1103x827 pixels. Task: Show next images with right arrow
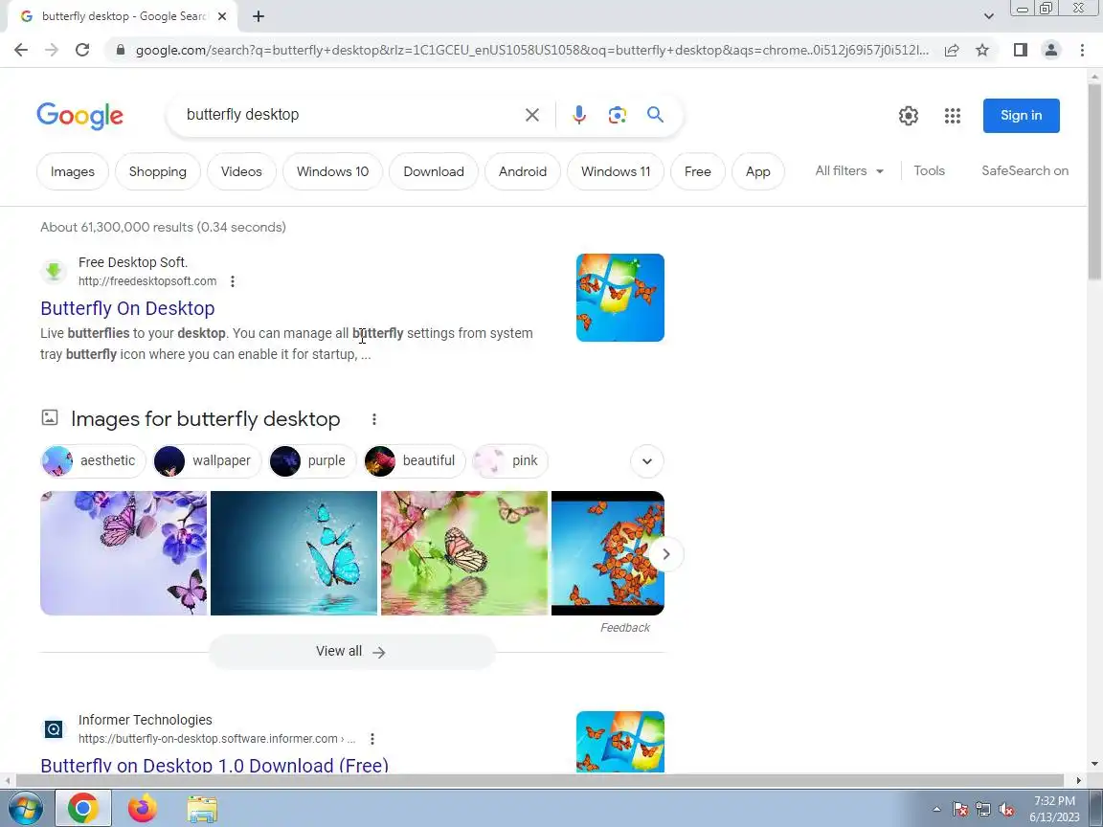[665, 554]
